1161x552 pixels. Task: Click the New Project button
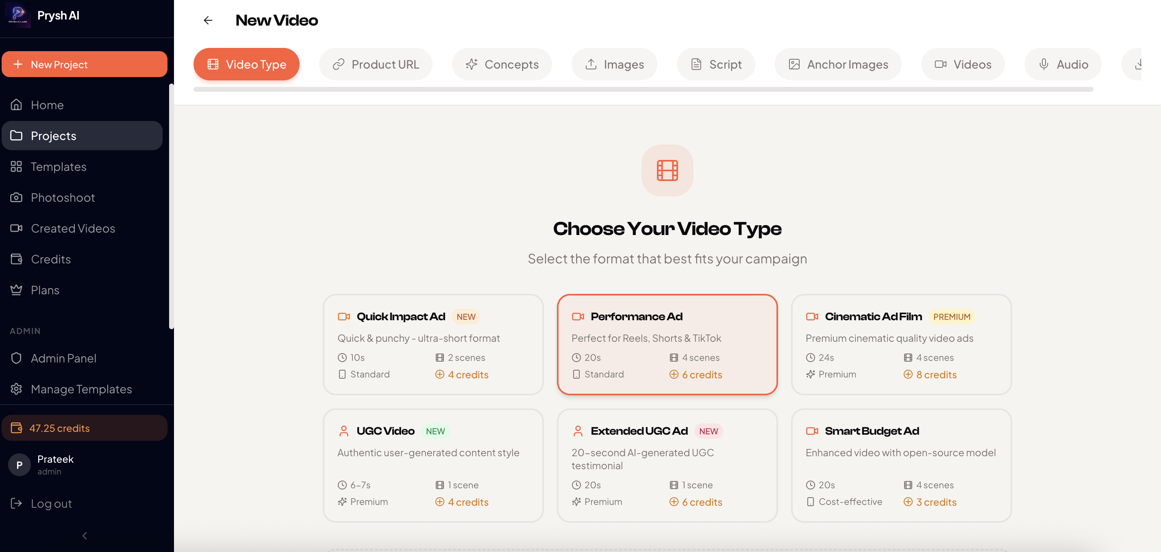(84, 65)
